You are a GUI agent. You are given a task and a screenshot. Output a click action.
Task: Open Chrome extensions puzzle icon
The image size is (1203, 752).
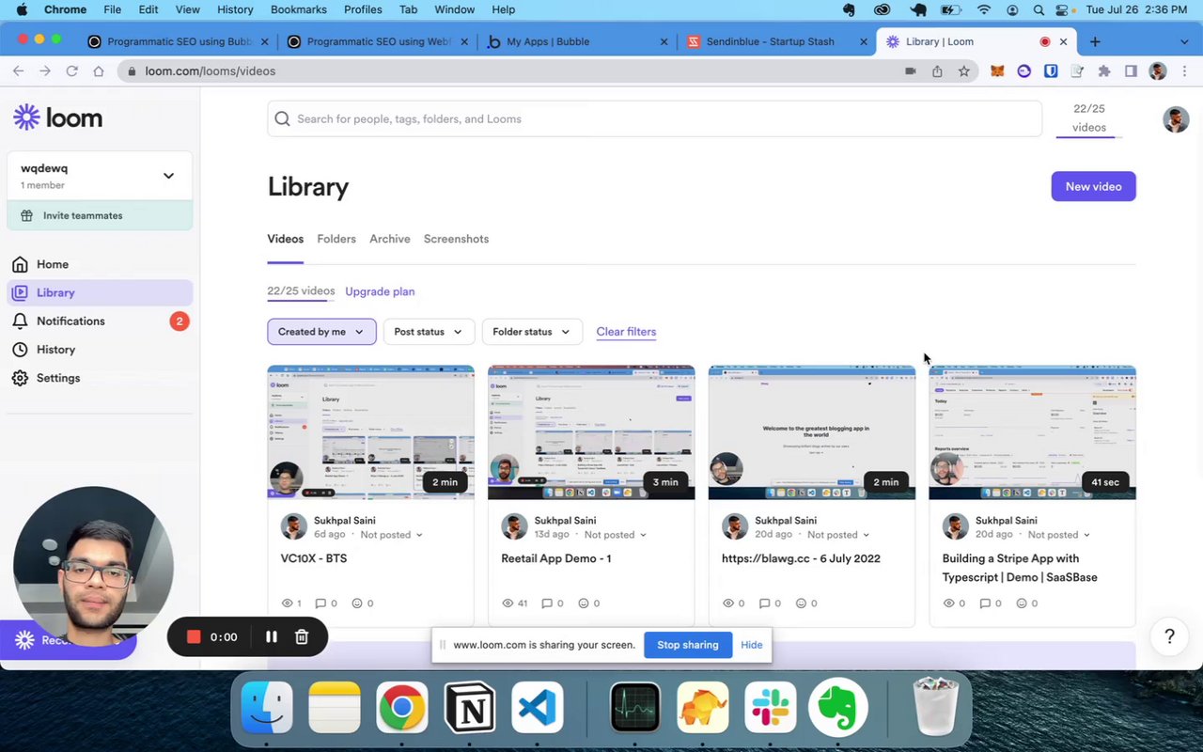pos(1104,70)
